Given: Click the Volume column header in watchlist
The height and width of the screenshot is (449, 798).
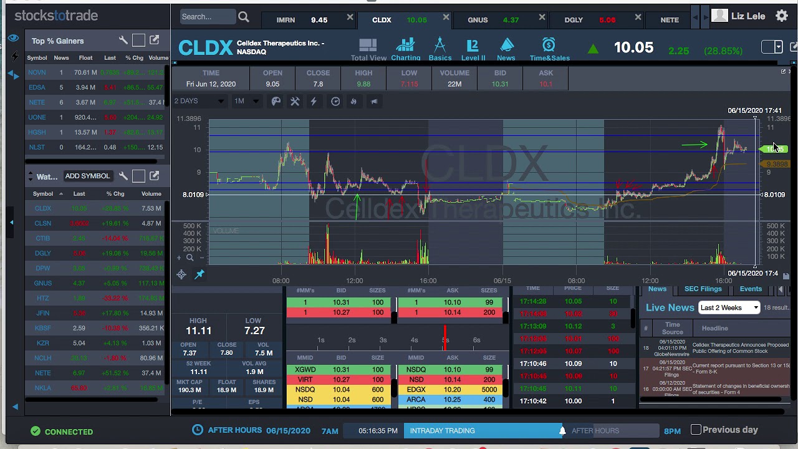Looking at the screenshot, I should coord(151,194).
